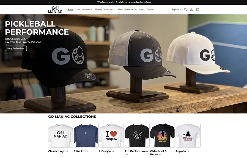Click the I heart Pickleball shirt thumbnail

111,135
